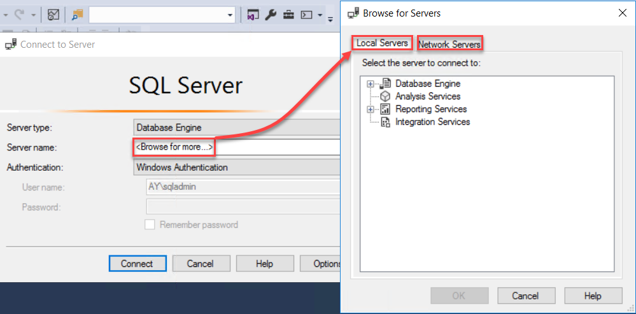
Task: Click the 'Server type:' label
Action: [30, 127]
